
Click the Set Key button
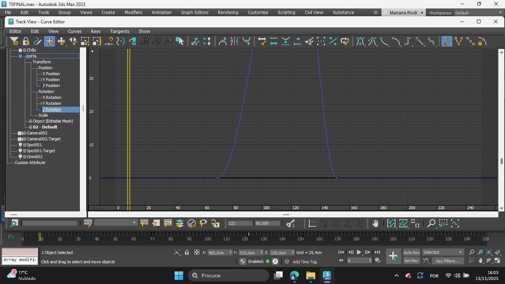411,261
